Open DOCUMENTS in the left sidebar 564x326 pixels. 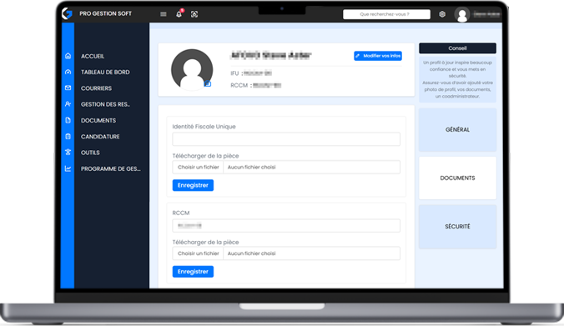click(98, 120)
